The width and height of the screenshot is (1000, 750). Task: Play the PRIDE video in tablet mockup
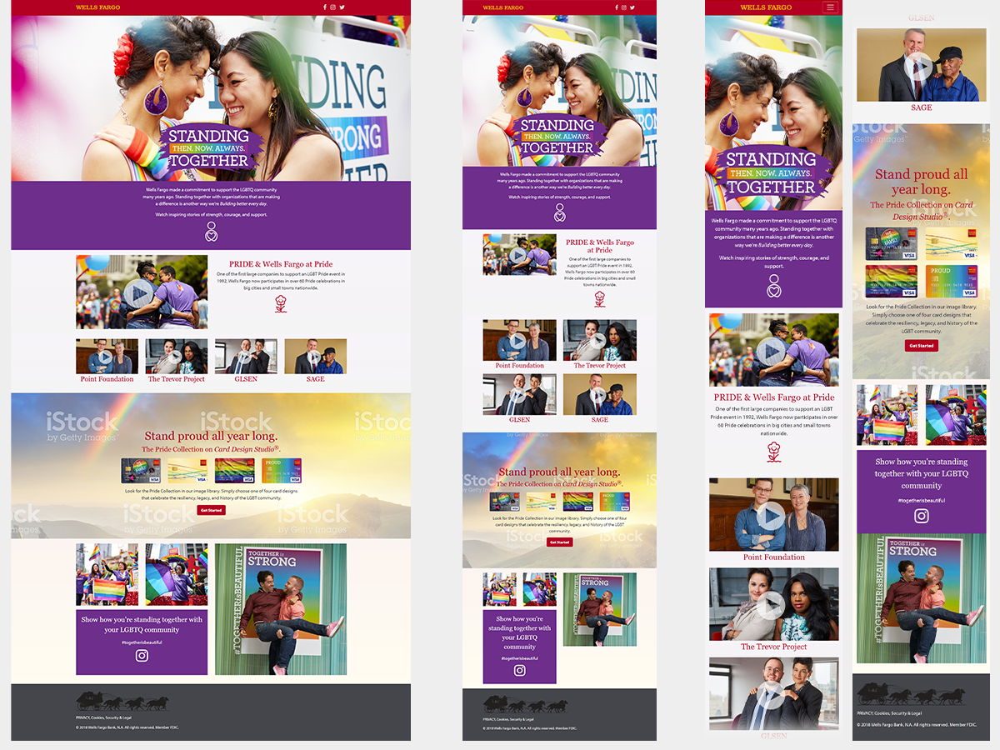(519, 254)
